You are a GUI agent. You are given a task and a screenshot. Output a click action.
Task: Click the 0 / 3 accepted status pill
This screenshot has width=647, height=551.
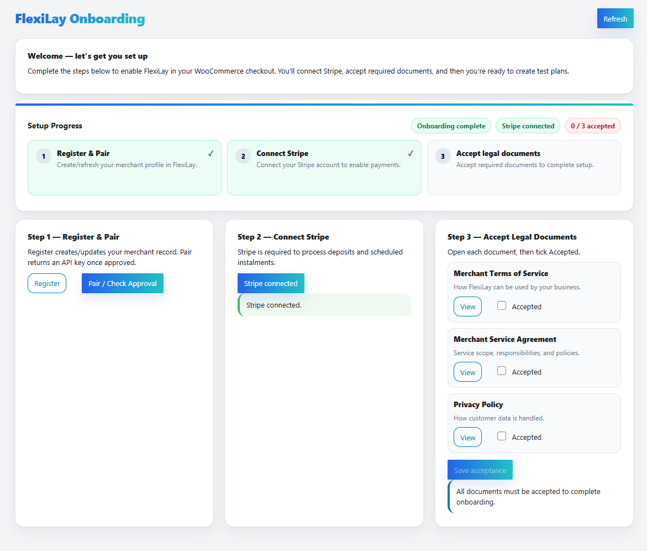pos(592,126)
